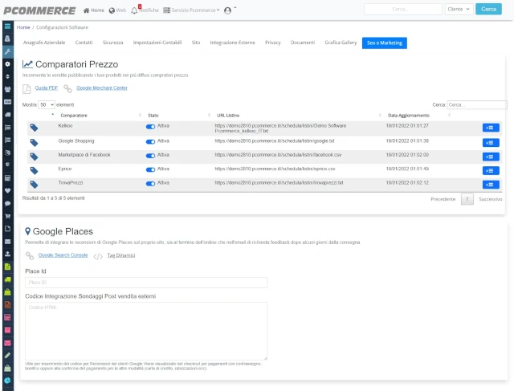514x391 pixels.
Task: Open the pink envelope sidebar icon
Action: (7, 343)
